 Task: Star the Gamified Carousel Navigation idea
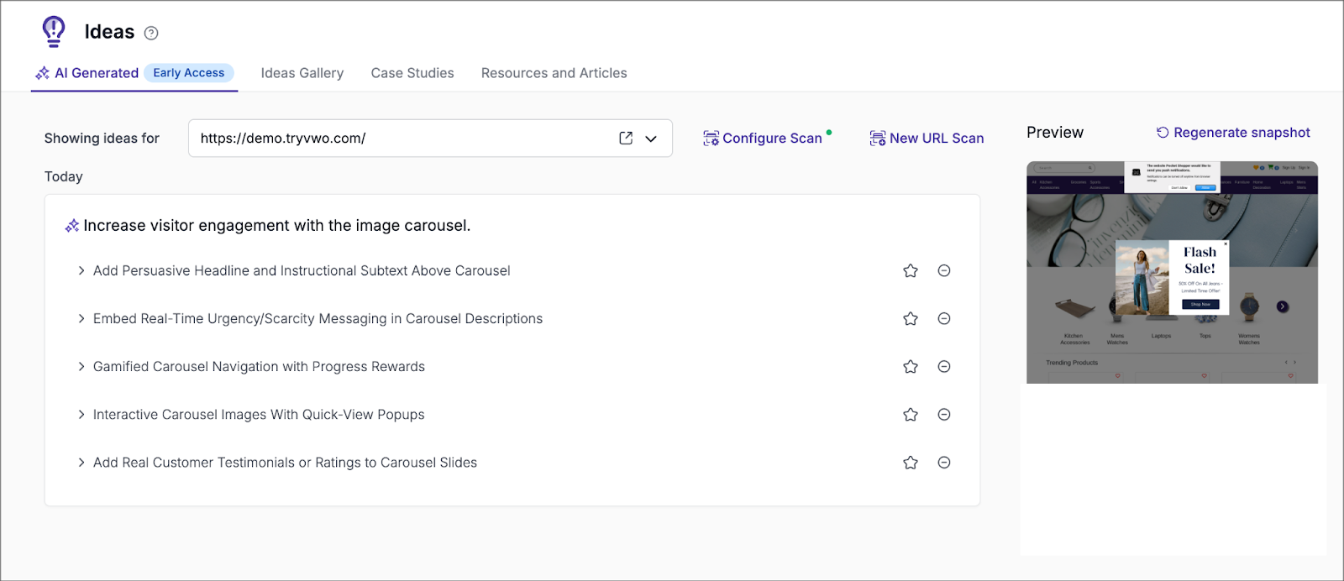pos(911,366)
